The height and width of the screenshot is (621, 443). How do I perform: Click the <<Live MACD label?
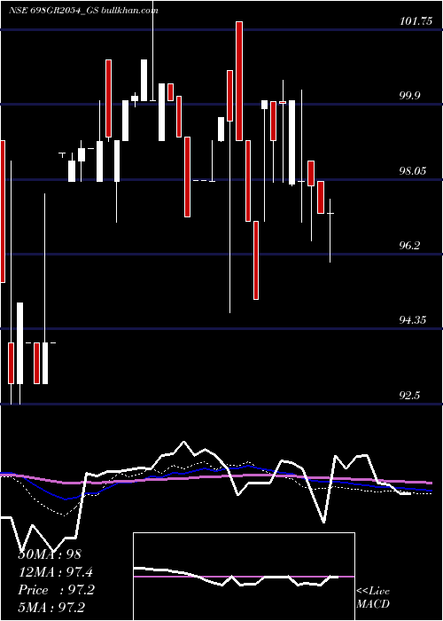(x=373, y=598)
